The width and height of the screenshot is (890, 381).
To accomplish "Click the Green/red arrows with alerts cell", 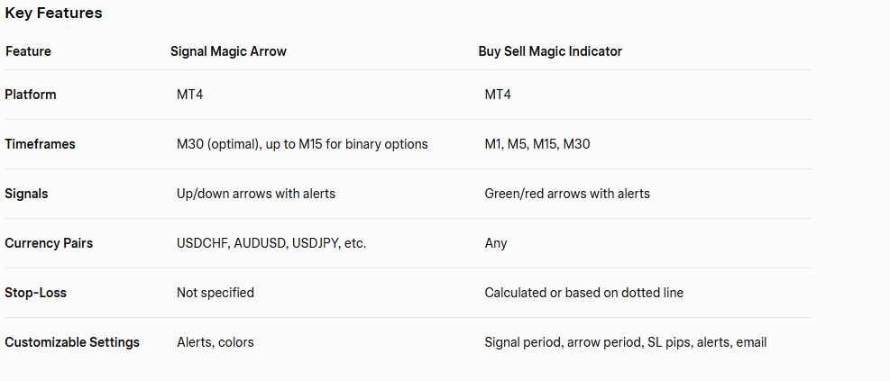I will (x=567, y=194).
